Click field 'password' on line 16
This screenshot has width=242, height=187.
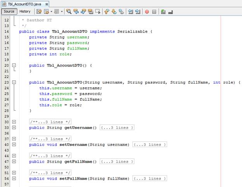click(77, 43)
